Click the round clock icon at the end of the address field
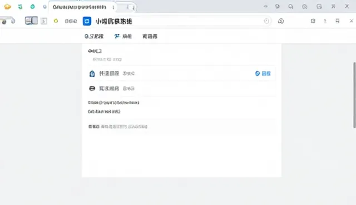Image resolution: width=356 pixels, height=205 pixels. 266,21
